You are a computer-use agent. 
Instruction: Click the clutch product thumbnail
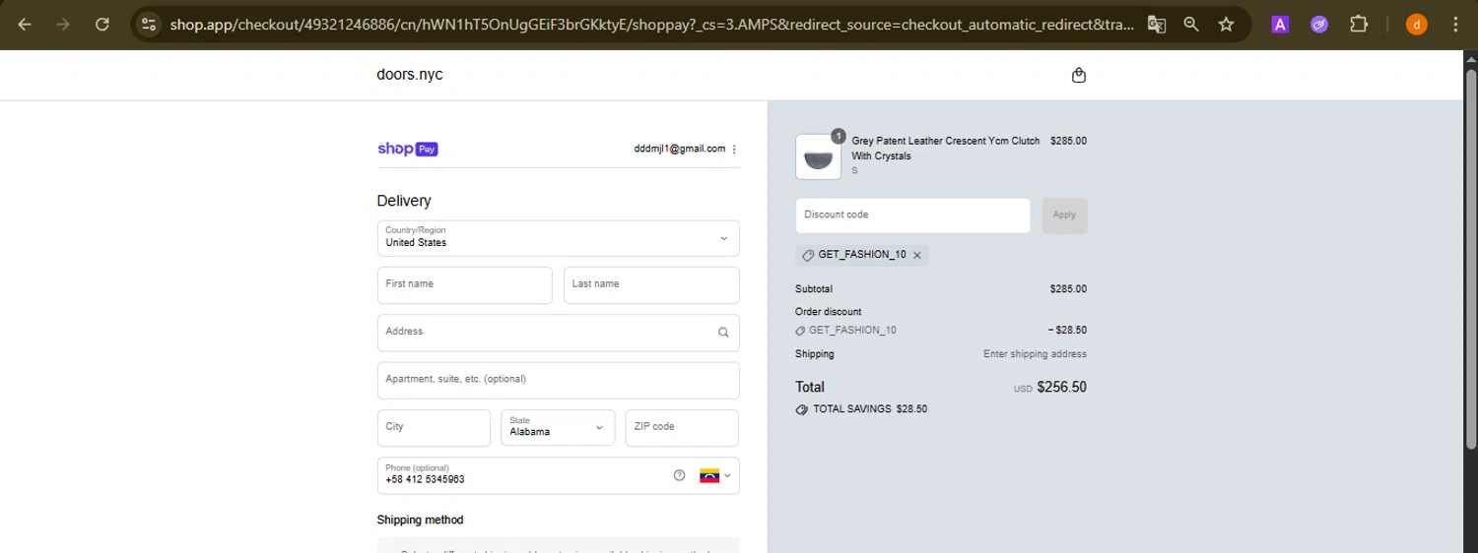(818, 156)
